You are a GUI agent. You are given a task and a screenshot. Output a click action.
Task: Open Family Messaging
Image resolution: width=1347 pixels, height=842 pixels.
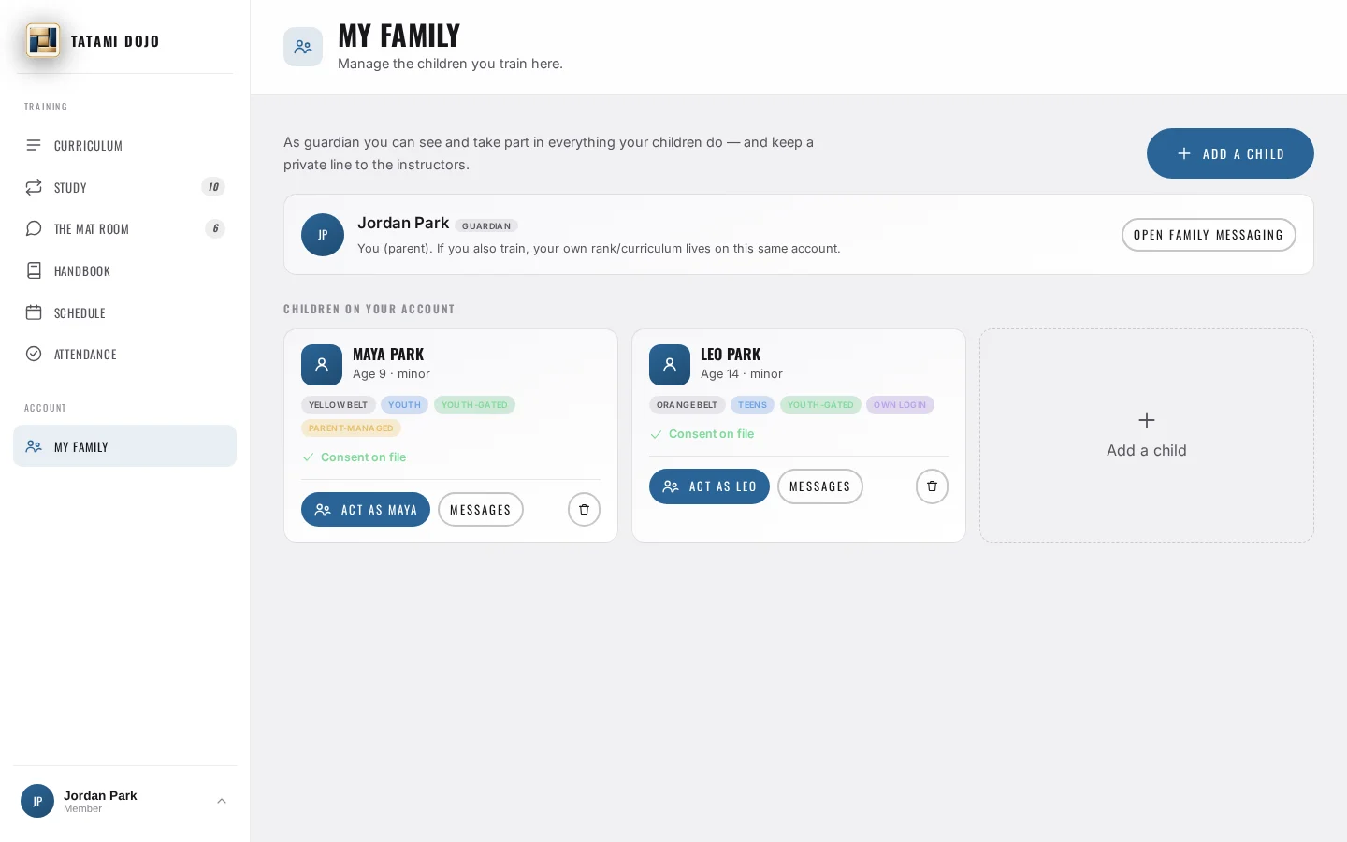point(1209,235)
